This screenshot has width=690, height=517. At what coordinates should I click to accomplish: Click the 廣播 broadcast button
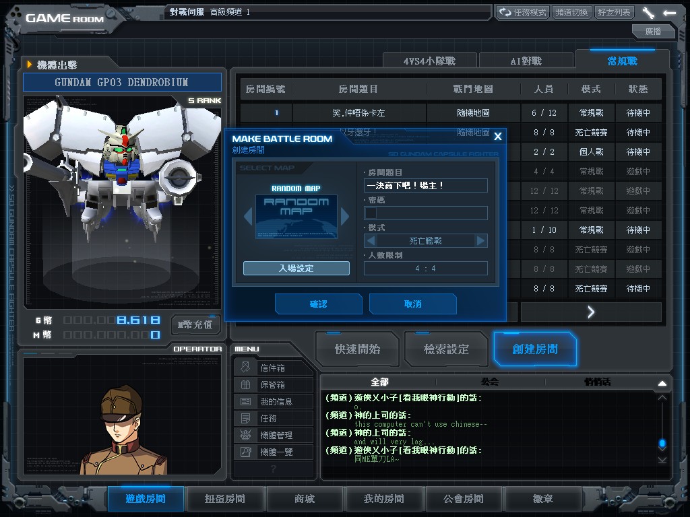(653, 32)
